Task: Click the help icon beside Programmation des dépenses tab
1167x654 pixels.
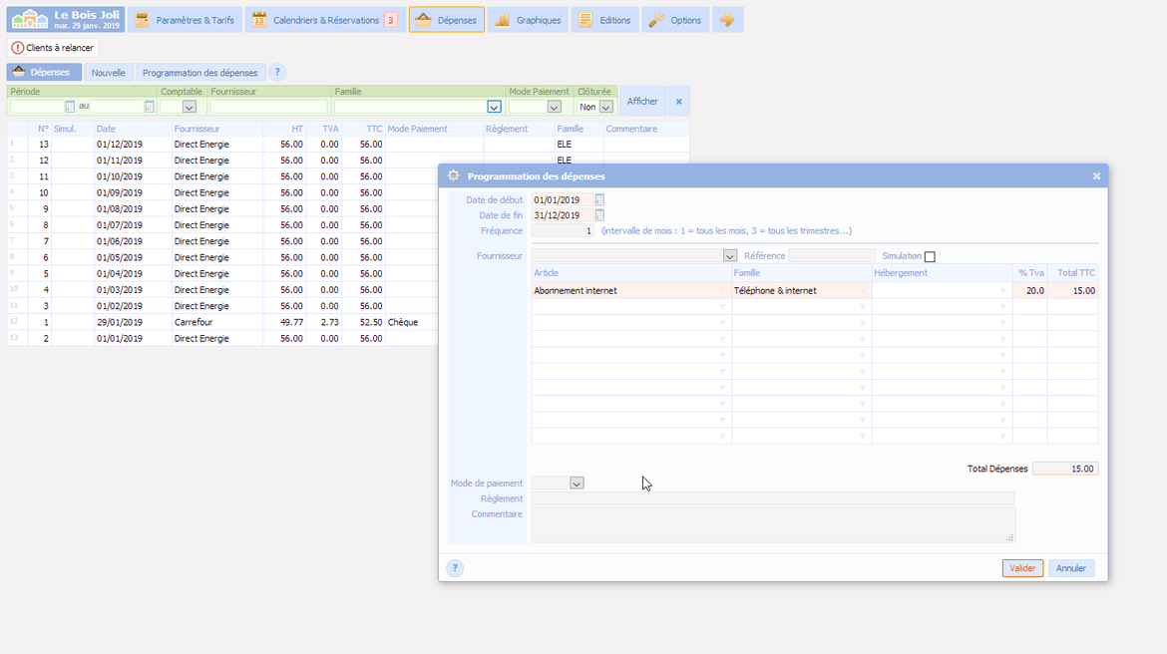Action: coord(277,73)
